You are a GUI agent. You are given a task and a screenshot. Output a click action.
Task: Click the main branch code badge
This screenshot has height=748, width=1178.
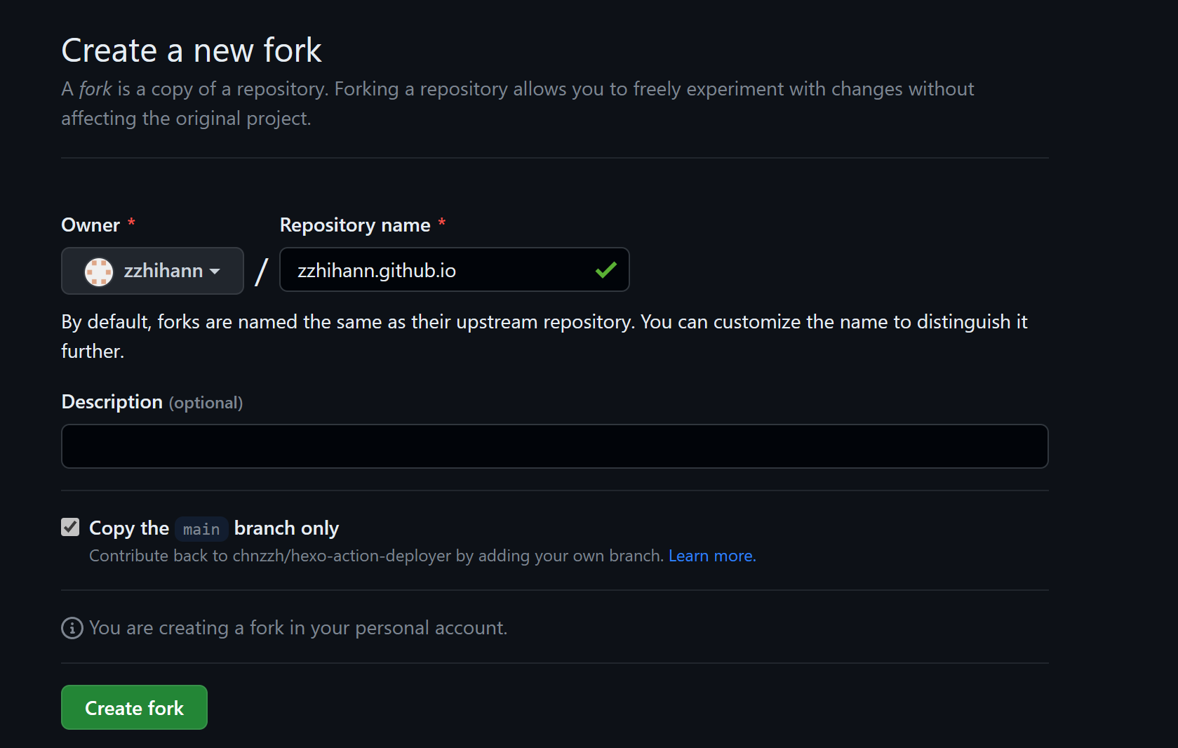pyautogui.click(x=201, y=529)
